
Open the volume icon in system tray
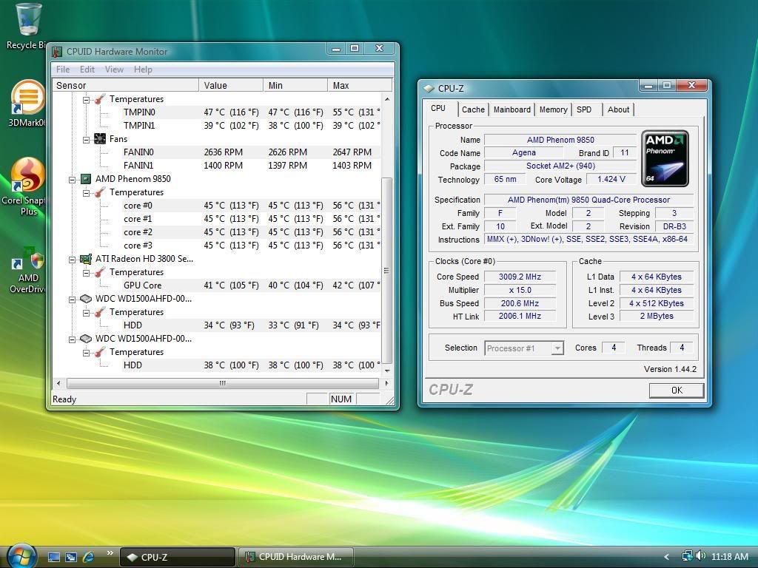point(700,556)
